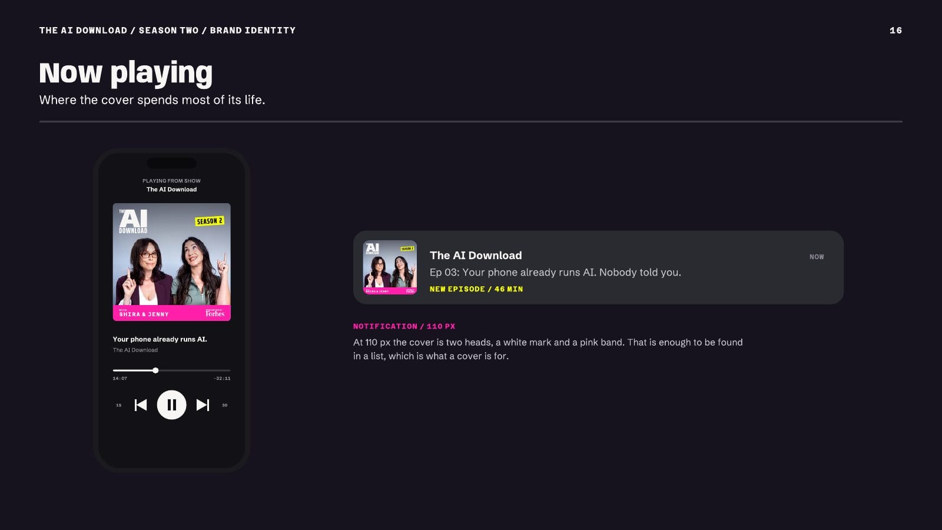
Task: Click the playback progress slider handle
Action: [x=155, y=370]
